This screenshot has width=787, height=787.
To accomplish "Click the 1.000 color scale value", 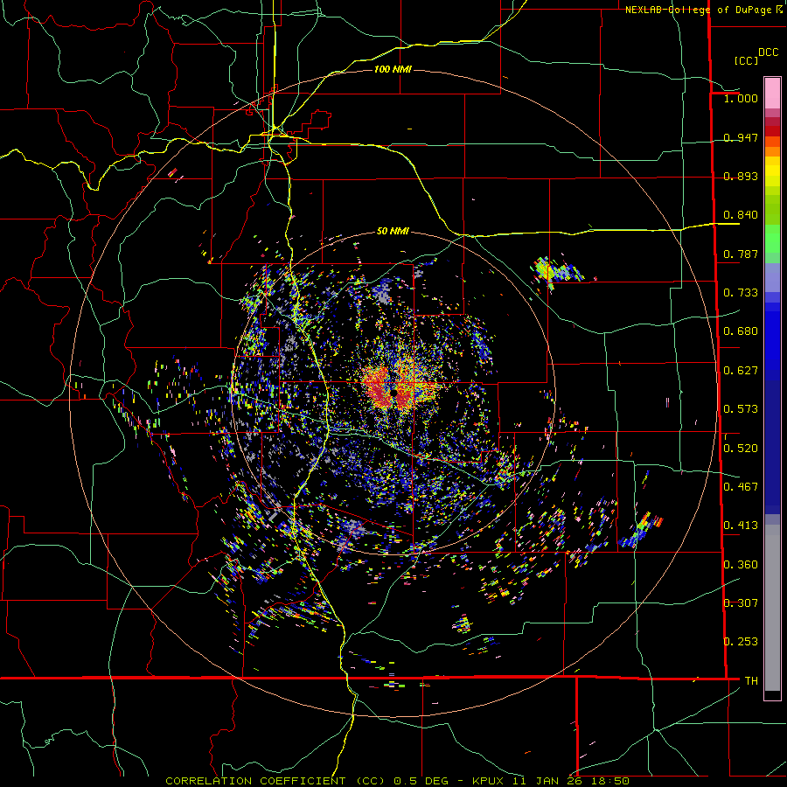I will [741, 98].
